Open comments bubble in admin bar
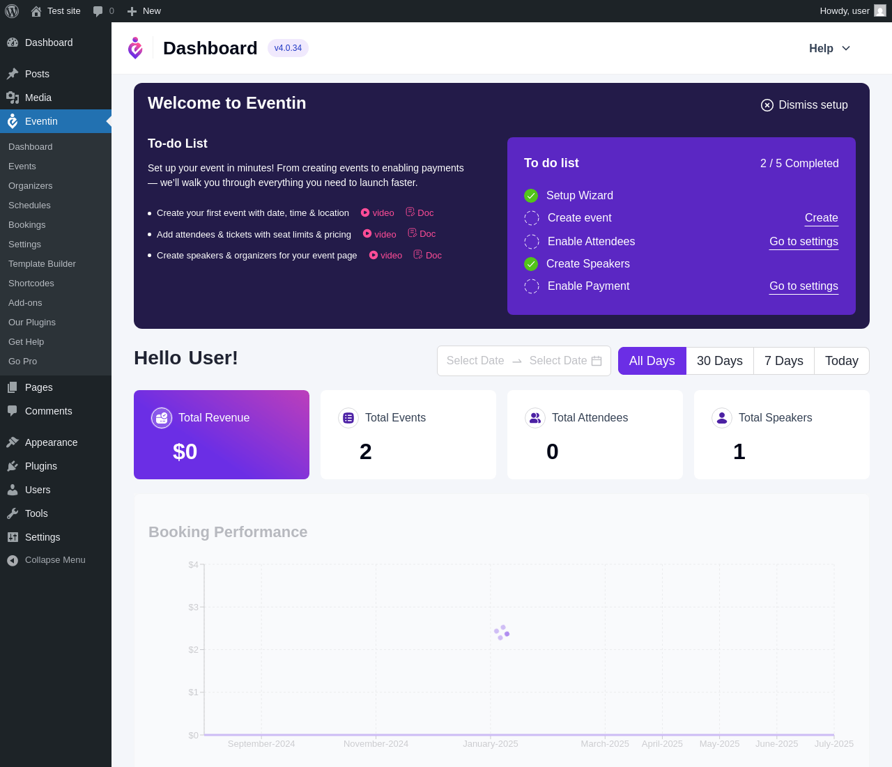The width and height of the screenshot is (892, 767). pos(98,11)
